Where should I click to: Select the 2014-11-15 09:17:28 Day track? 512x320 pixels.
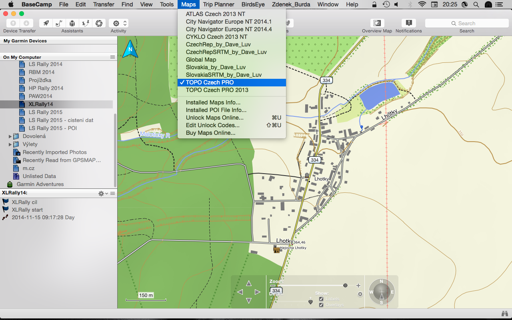click(x=43, y=217)
